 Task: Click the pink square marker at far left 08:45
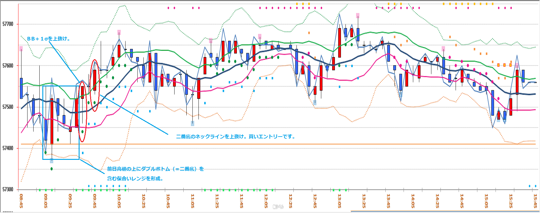point(21,48)
